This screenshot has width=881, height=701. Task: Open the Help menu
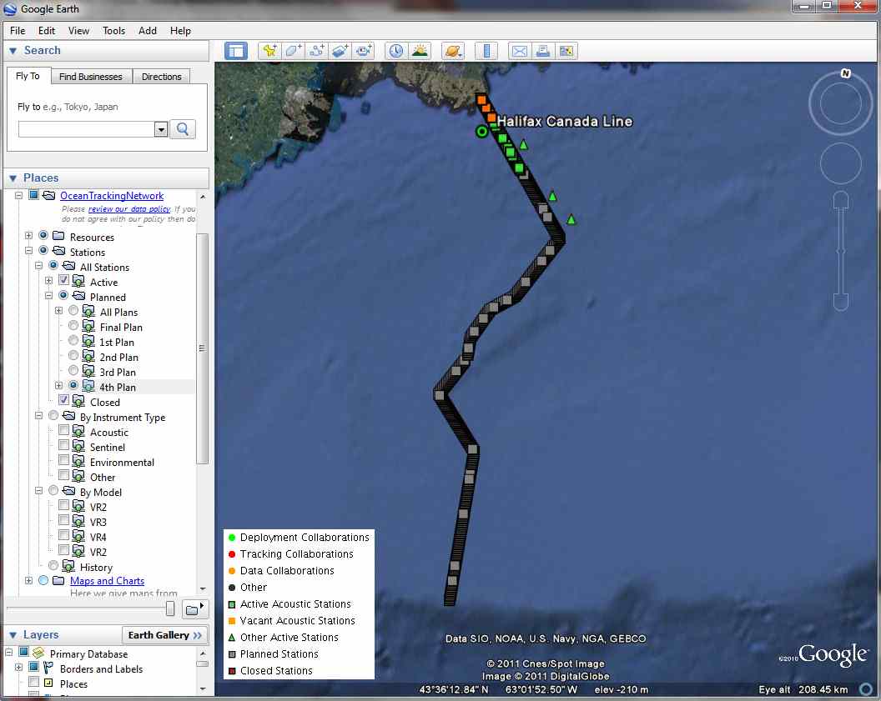(180, 31)
